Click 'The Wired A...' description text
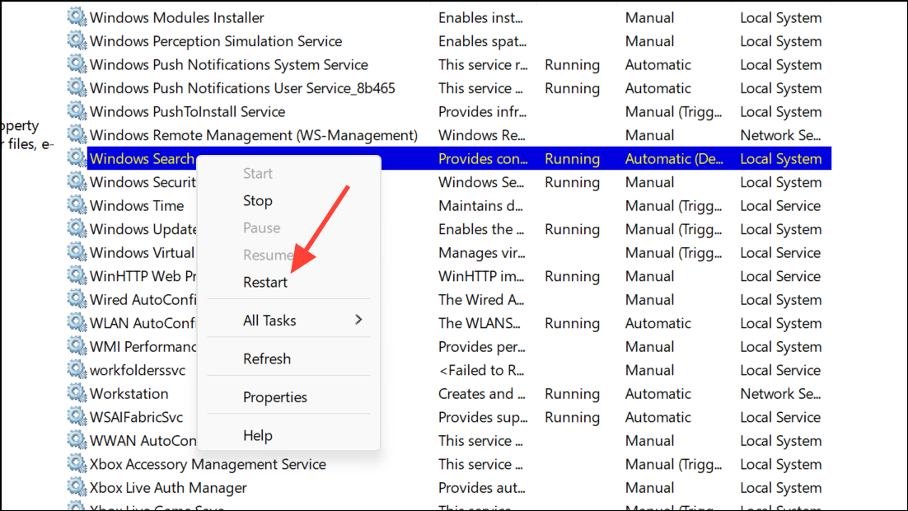 coord(481,300)
